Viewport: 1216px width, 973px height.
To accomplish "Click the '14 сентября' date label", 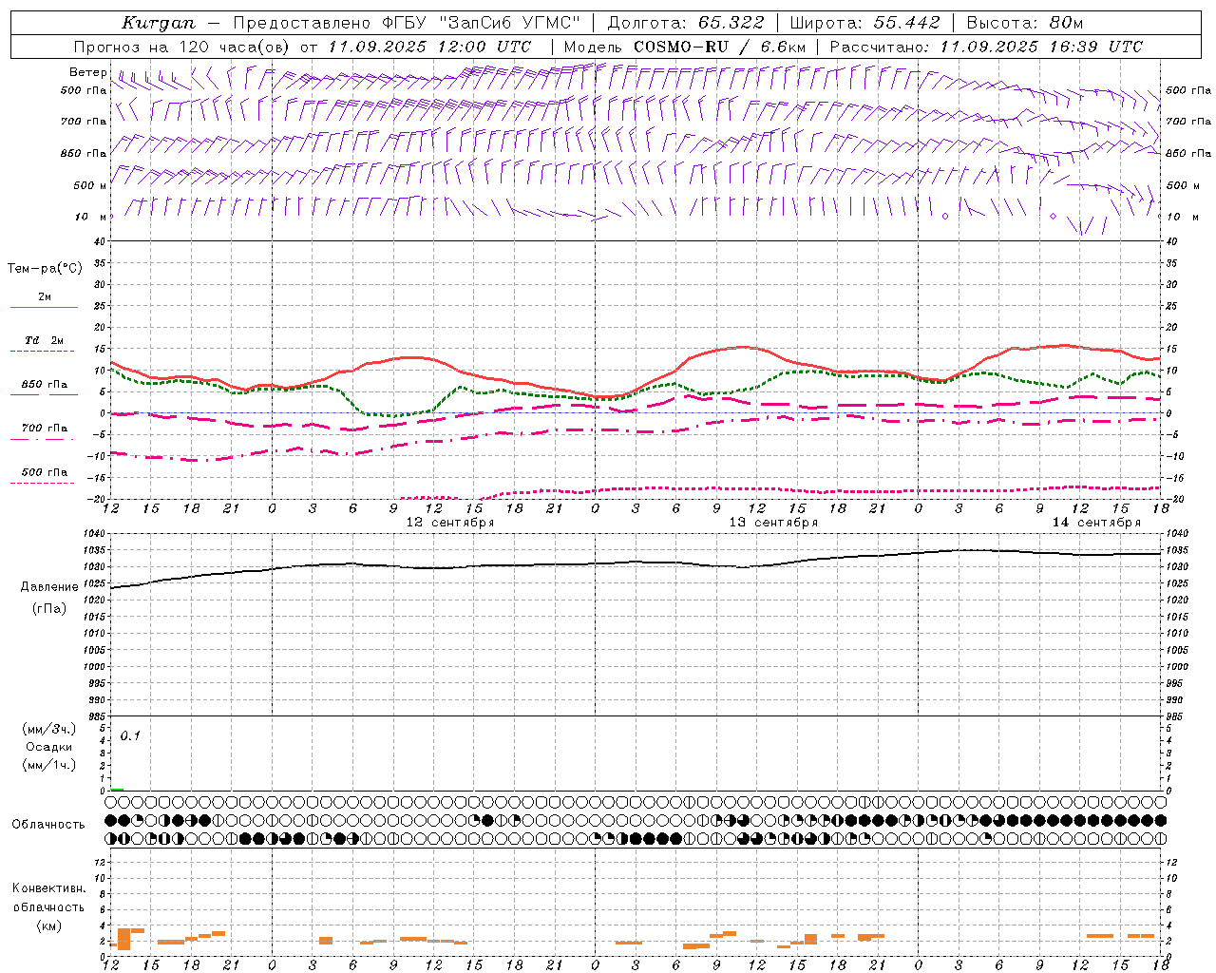I will click(1096, 523).
